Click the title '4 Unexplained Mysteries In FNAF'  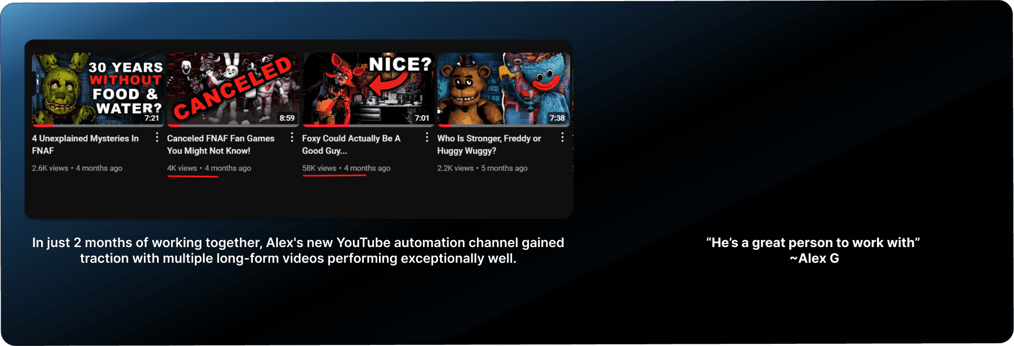86,144
